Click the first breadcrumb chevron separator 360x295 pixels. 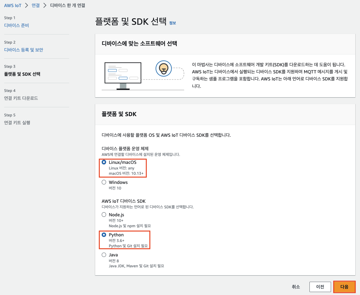point(27,6)
